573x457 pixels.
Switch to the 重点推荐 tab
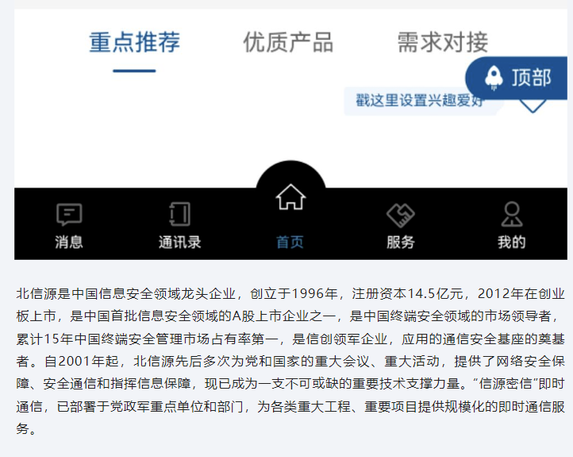(x=134, y=42)
